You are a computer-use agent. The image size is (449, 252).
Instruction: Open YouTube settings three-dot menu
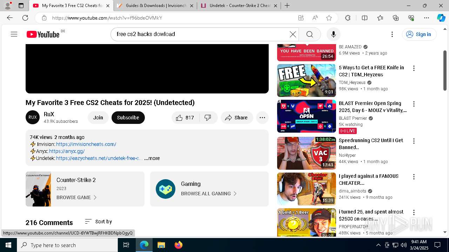pos(392,34)
